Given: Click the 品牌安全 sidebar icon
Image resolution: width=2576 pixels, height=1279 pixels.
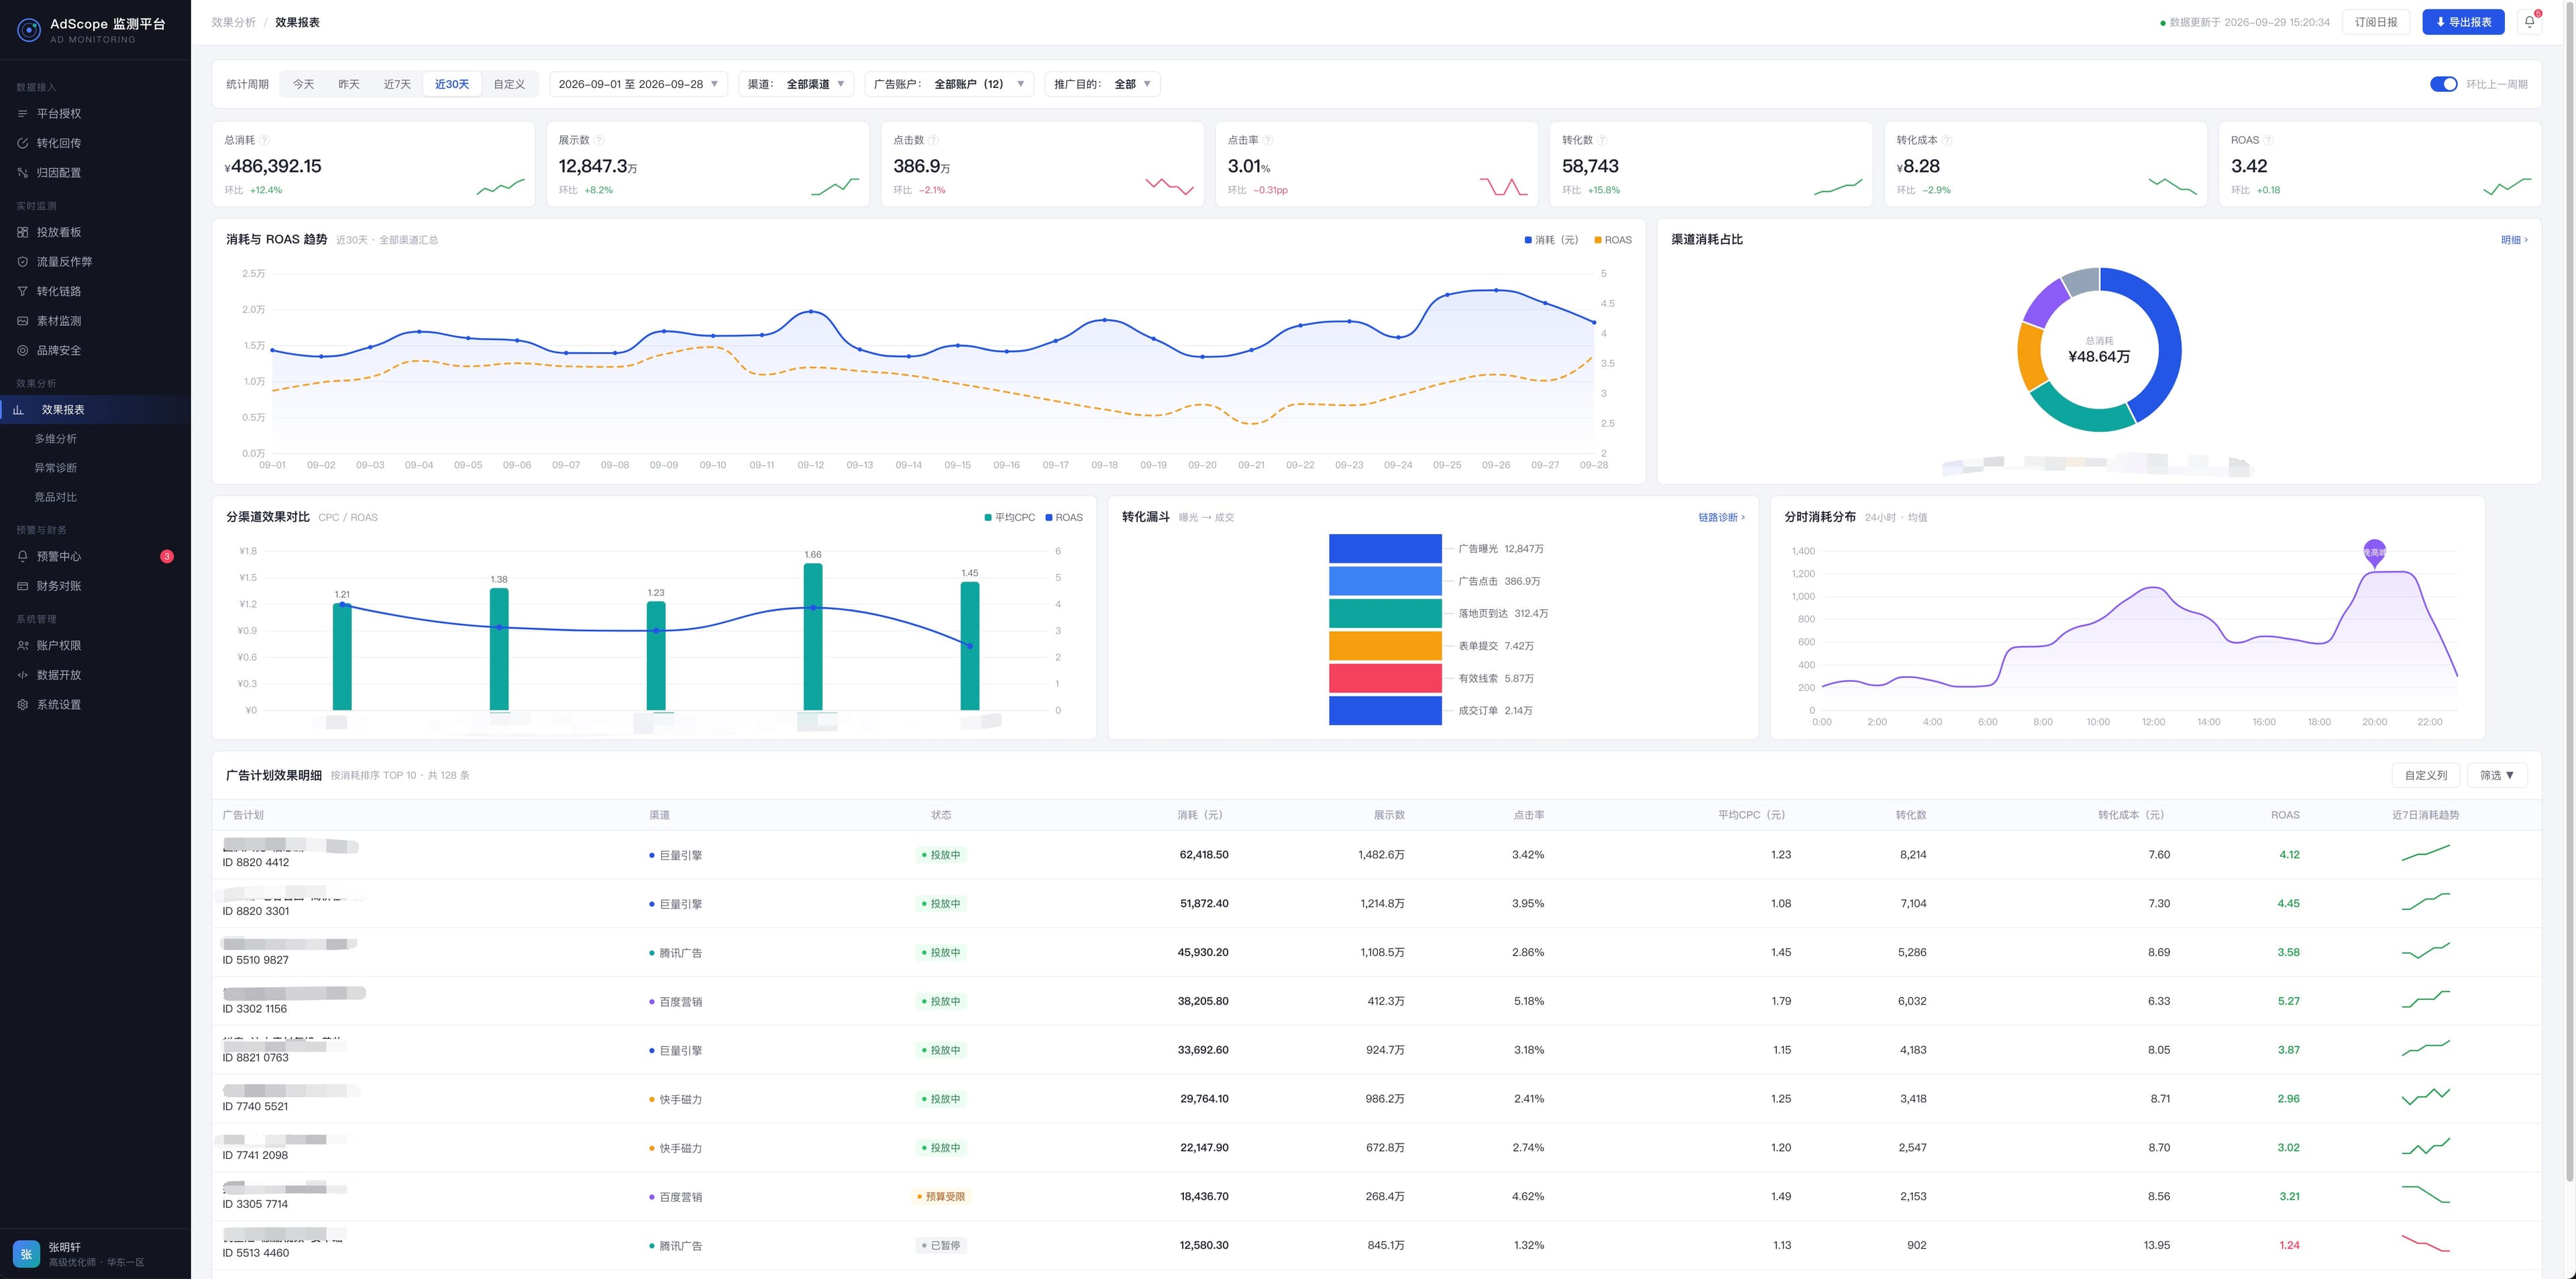Looking at the screenshot, I should (x=23, y=350).
